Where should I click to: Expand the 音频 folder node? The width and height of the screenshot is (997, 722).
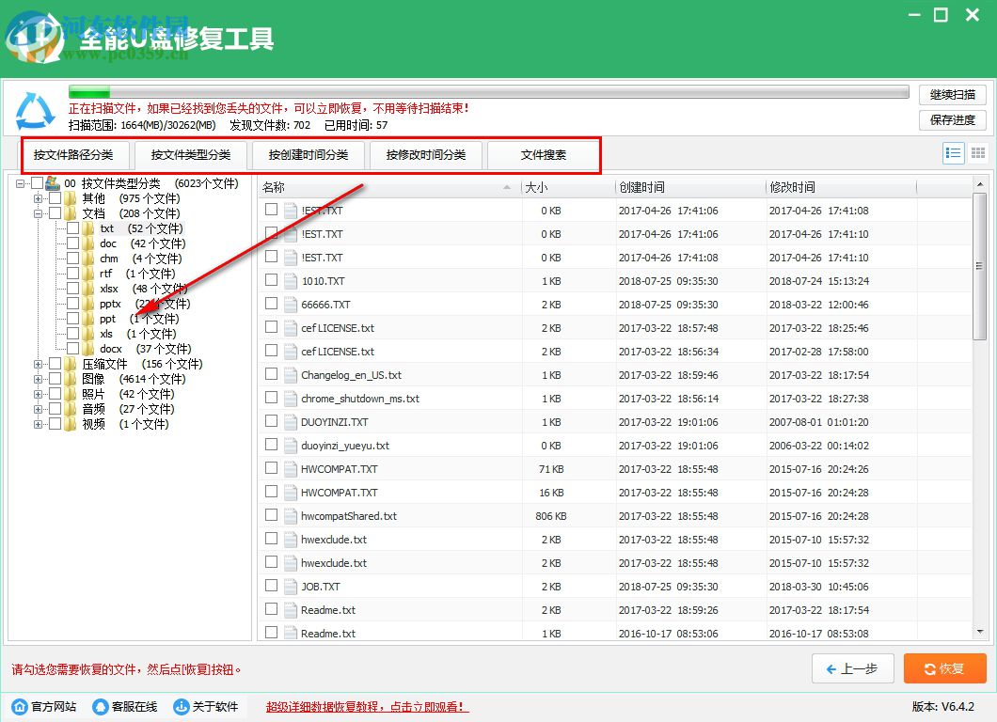(38, 408)
